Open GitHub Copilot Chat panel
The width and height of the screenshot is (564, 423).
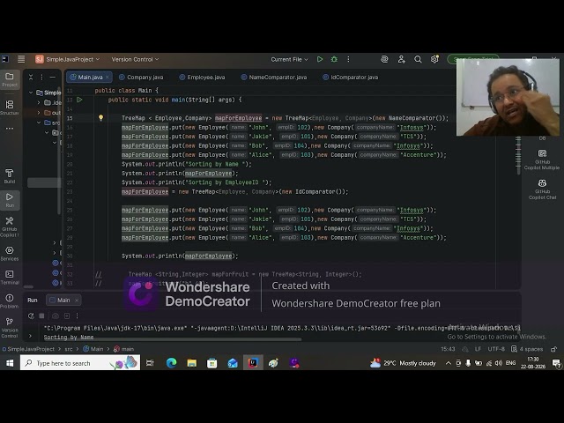[x=542, y=189]
